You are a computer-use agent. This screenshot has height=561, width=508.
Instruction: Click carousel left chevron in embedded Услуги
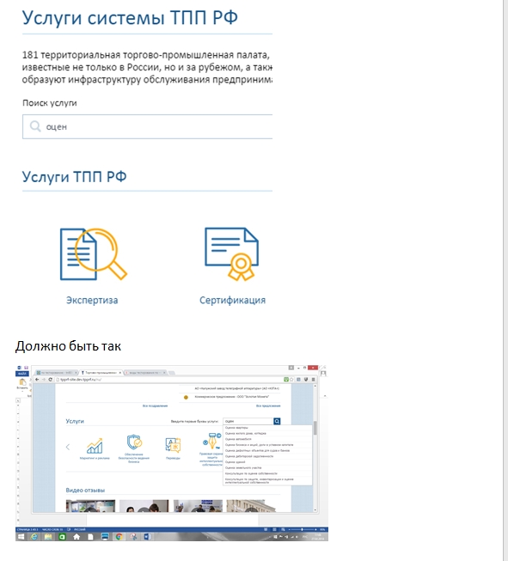[68, 447]
